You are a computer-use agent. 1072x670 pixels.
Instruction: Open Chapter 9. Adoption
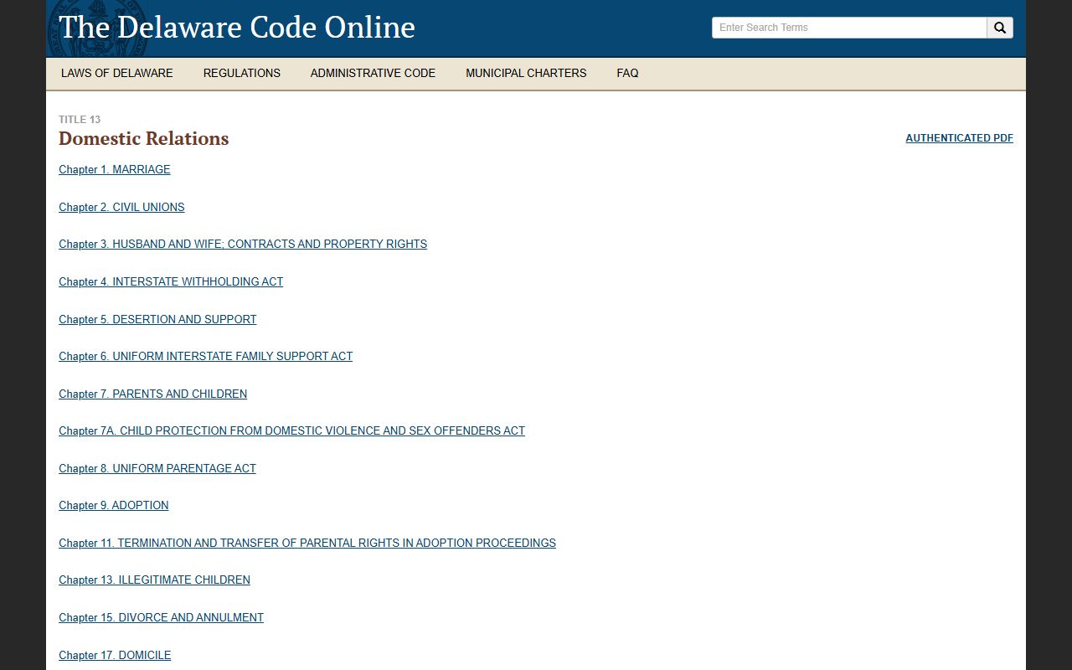[114, 505]
